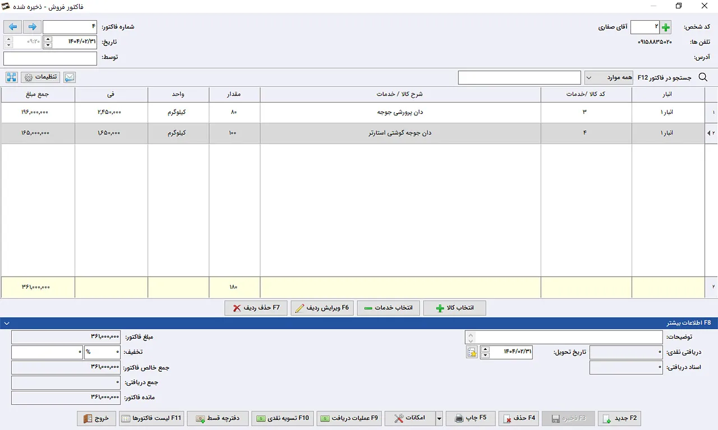The height and width of the screenshot is (430, 718).
Task: Click F4 حذف button
Action: [519, 418]
